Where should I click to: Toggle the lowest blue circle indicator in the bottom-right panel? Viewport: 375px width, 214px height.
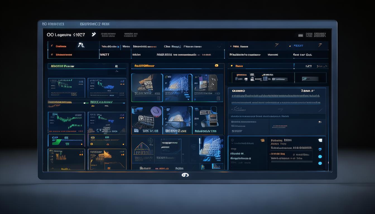point(320,163)
